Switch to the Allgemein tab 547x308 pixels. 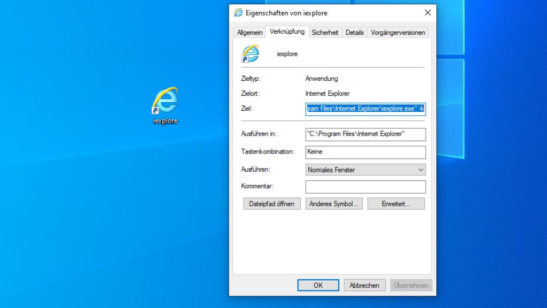250,33
